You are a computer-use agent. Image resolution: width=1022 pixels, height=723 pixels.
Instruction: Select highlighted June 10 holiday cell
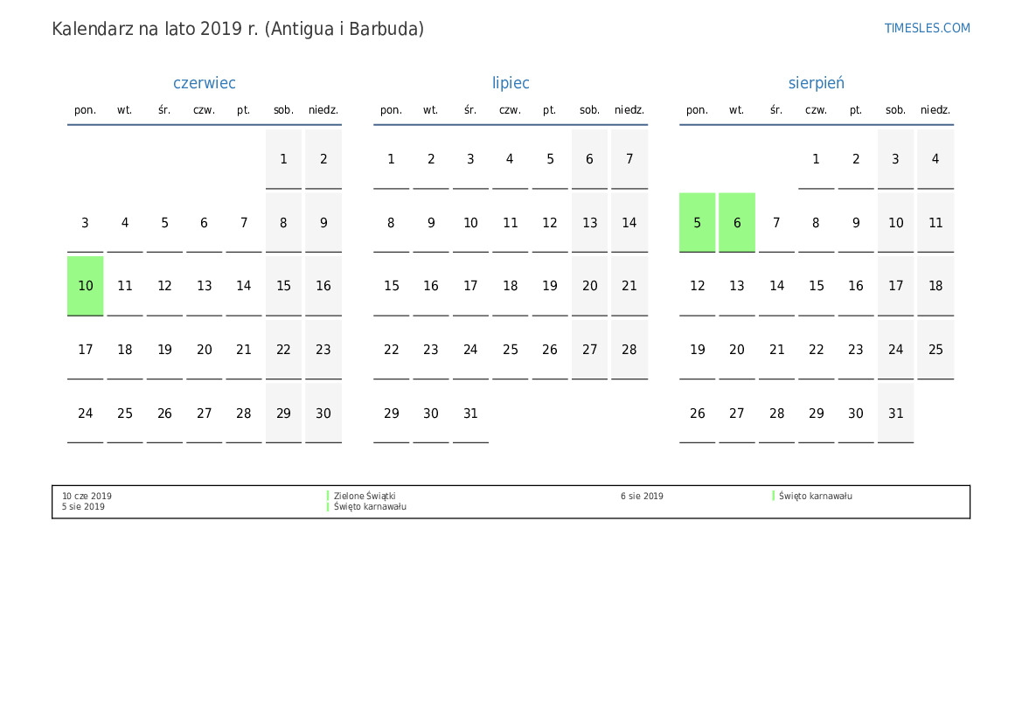click(86, 286)
